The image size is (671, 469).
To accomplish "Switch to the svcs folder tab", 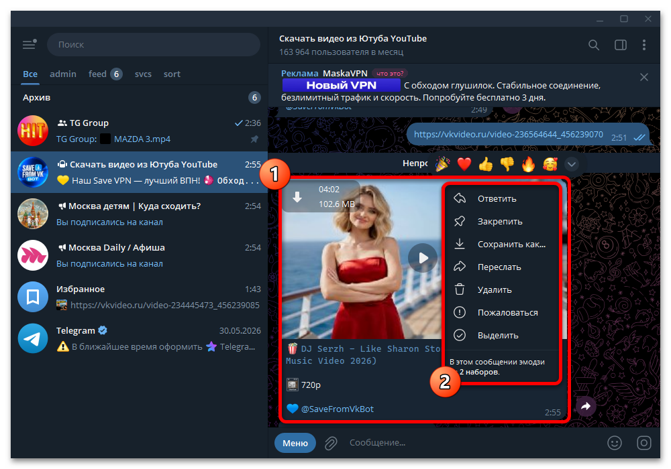I will coord(143,74).
